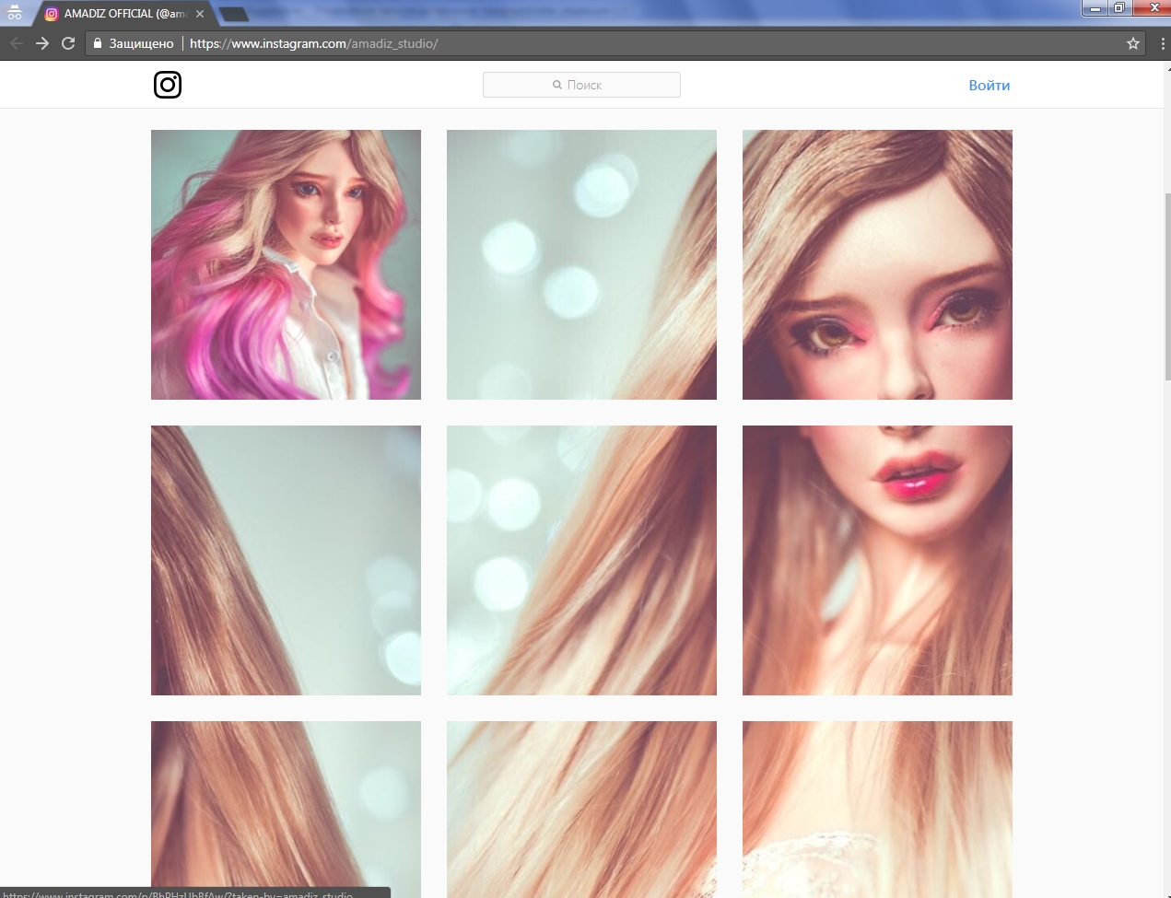Image resolution: width=1171 pixels, height=898 pixels.
Task: Open the doll eyes close-up photo
Action: point(877,264)
